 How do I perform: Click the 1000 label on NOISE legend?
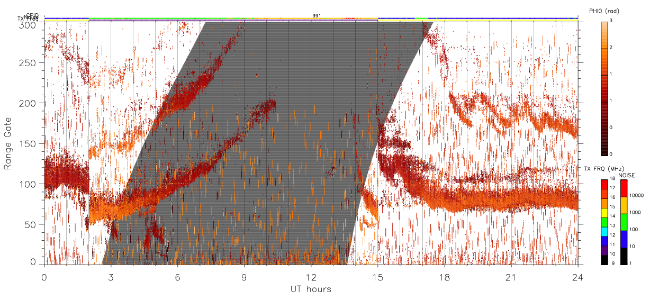coord(635,212)
